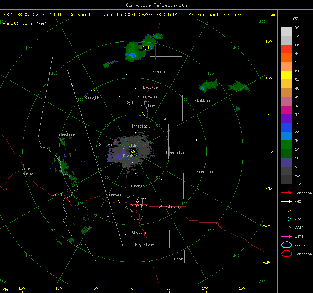Click the Drumheller city label

click(x=204, y=172)
